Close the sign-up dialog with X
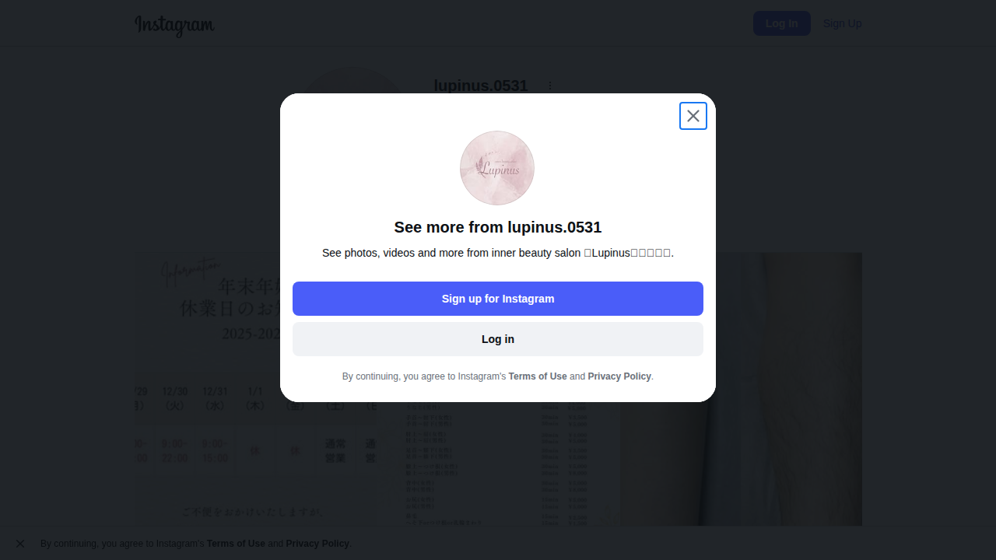This screenshot has height=560, width=996. [x=693, y=116]
